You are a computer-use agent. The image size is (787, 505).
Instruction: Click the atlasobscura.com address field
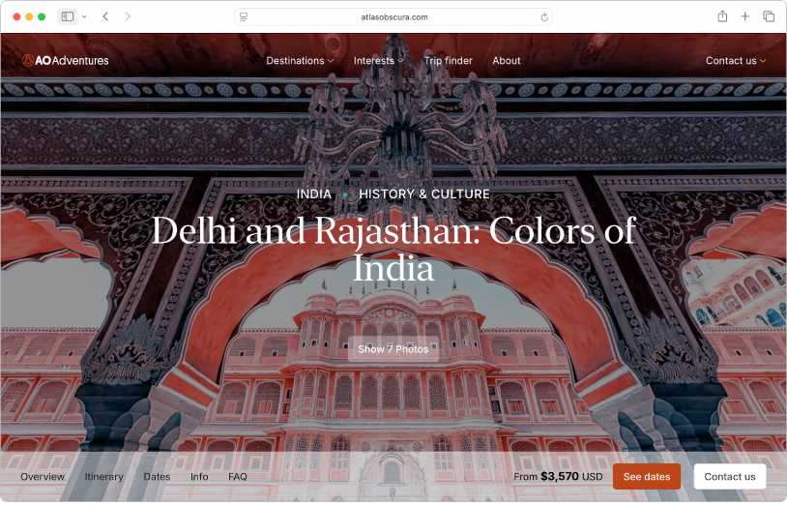click(393, 17)
